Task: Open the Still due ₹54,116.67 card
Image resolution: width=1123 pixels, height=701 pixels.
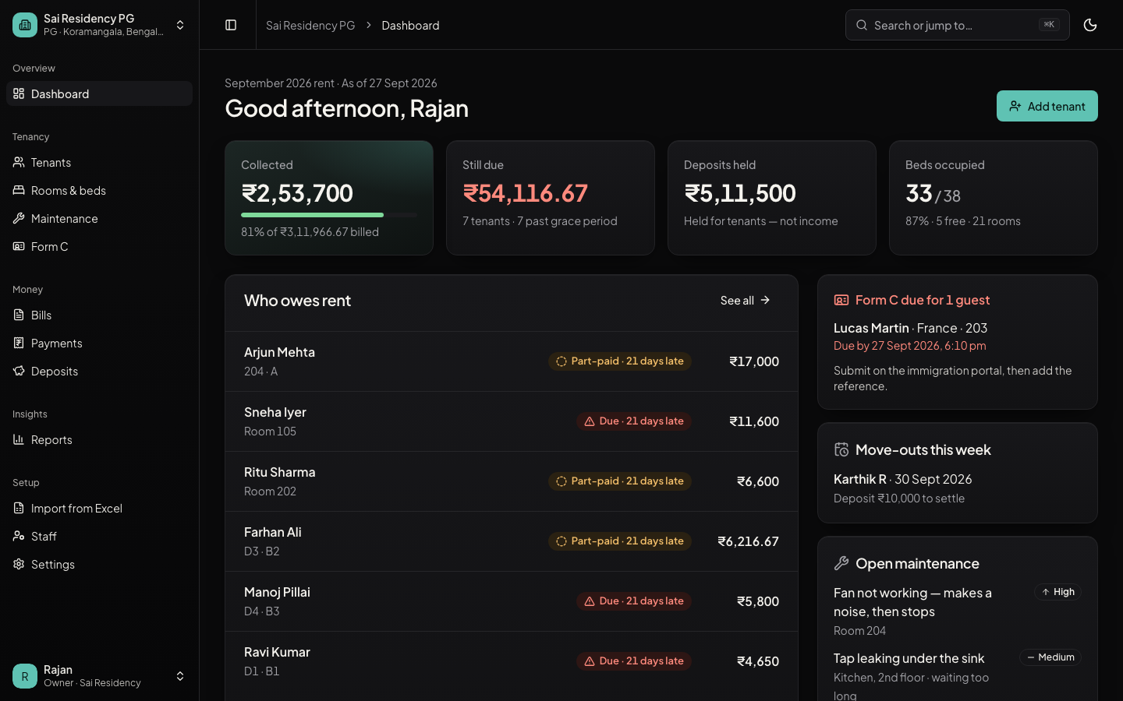Action: coord(551,198)
